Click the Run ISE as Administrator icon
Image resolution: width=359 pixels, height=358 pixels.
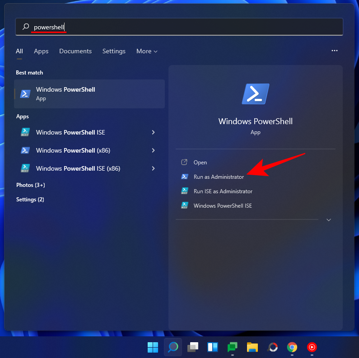[x=185, y=191]
